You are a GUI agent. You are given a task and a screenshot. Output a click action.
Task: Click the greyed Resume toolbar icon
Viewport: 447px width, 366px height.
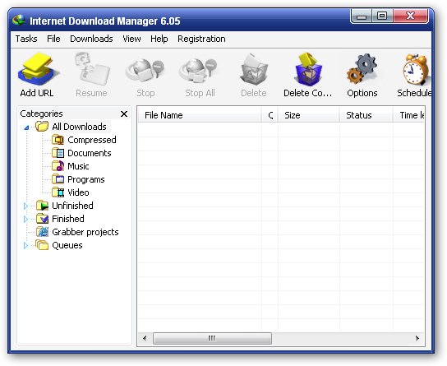[91, 69]
